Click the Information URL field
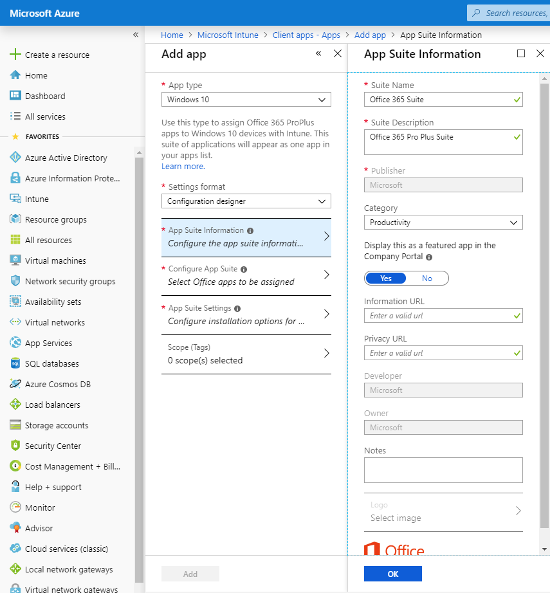Viewport: 550px width, 593px height. [443, 315]
